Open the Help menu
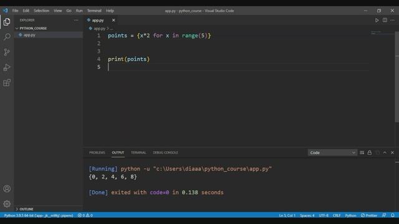The width and height of the screenshot is (399, 224). 110,11
